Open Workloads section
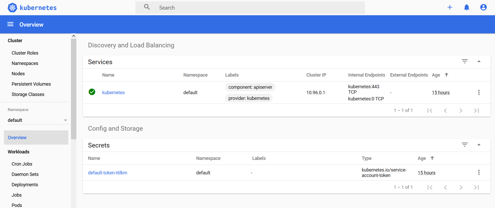The image size is (495, 208). tap(18, 152)
